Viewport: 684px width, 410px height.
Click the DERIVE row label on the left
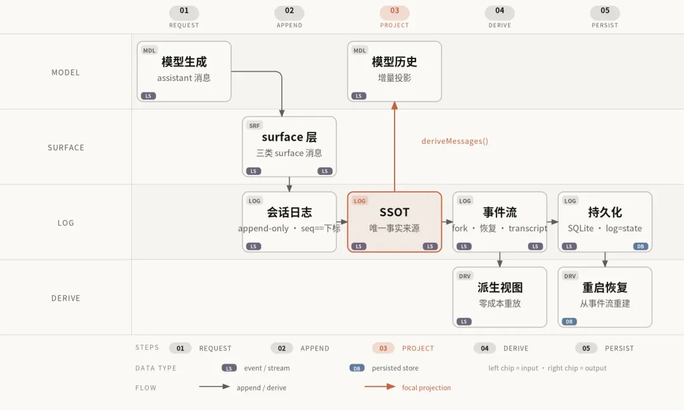pyautogui.click(x=66, y=298)
